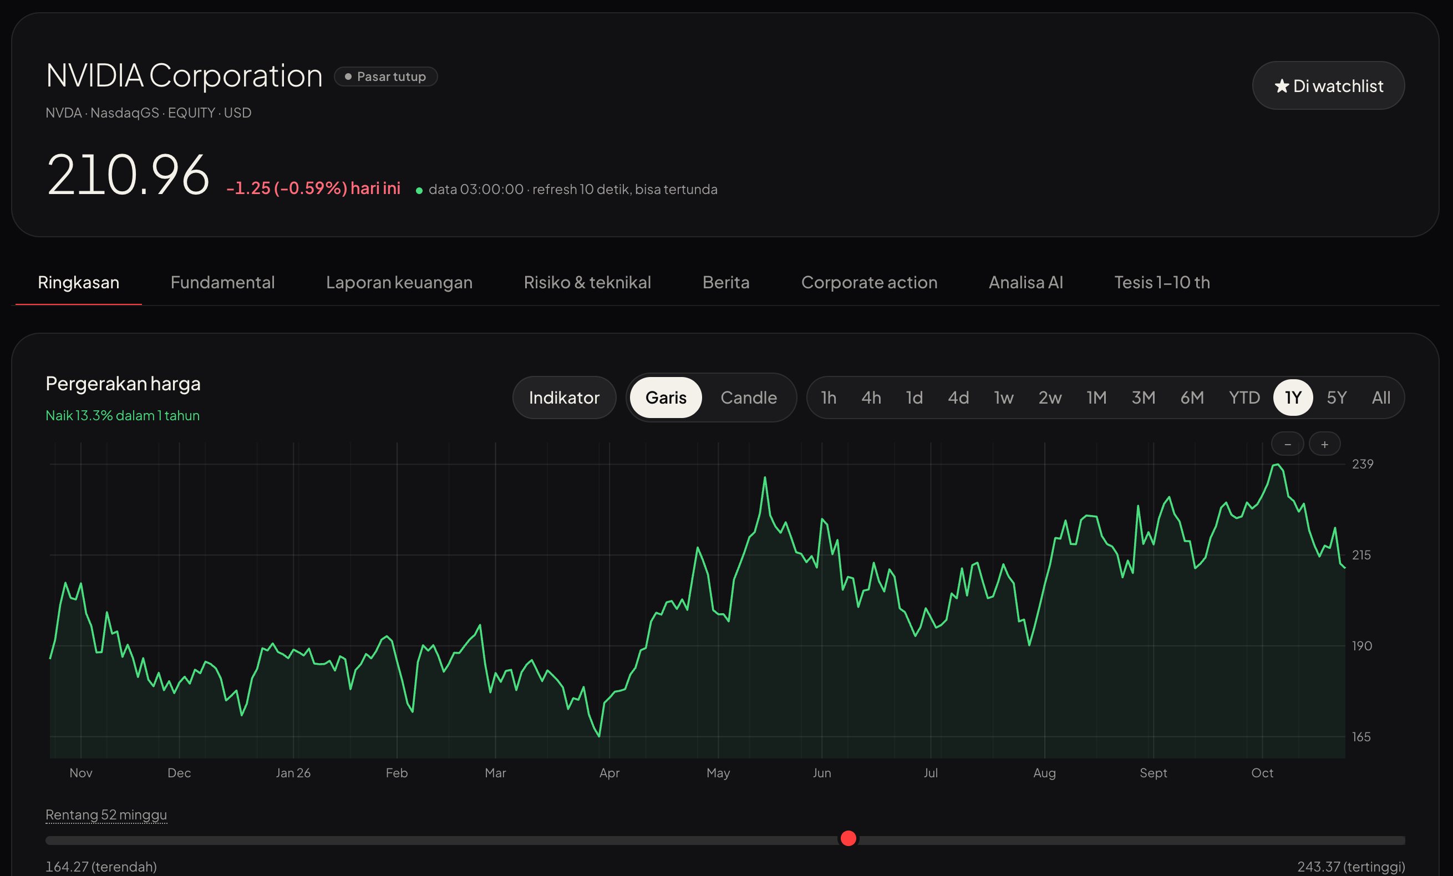Select the 3M timeframe
Viewport: 1453px width, 876px height.
pos(1143,398)
